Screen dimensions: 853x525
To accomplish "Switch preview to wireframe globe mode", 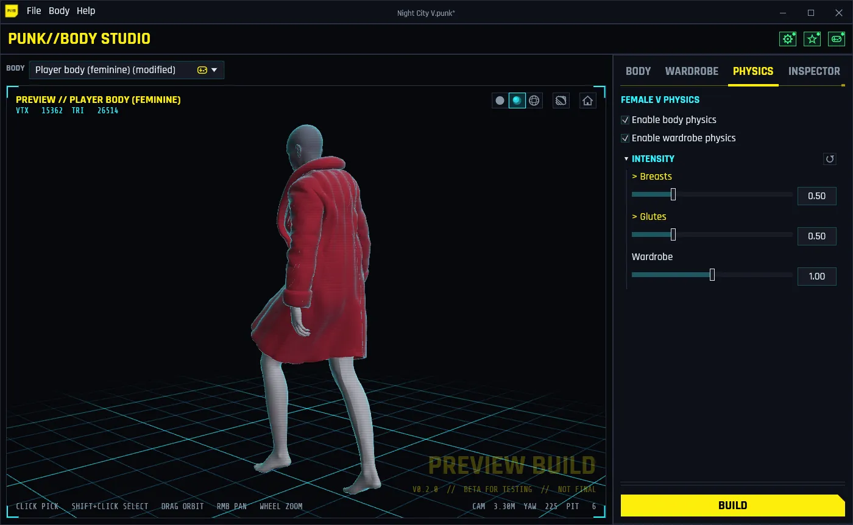I will 534,100.
